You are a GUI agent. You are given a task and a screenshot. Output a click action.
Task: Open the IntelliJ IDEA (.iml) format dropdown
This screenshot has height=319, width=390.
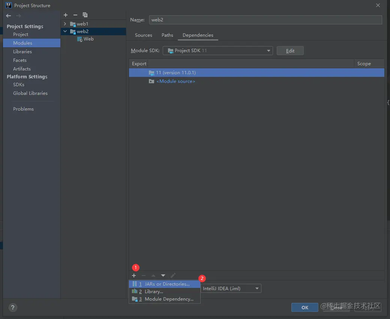(x=231, y=288)
